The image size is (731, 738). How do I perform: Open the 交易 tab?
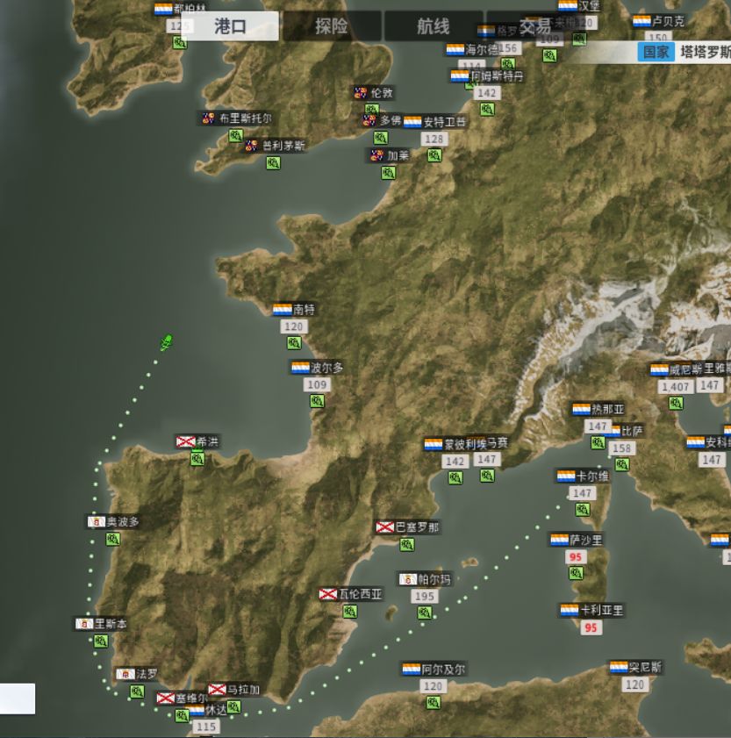(x=535, y=26)
